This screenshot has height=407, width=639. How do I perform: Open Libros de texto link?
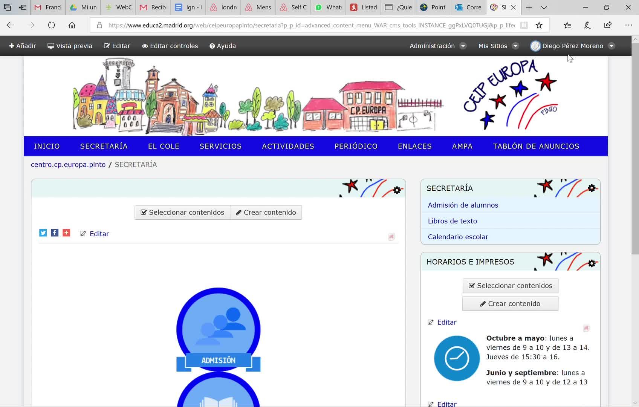click(x=452, y=221)
